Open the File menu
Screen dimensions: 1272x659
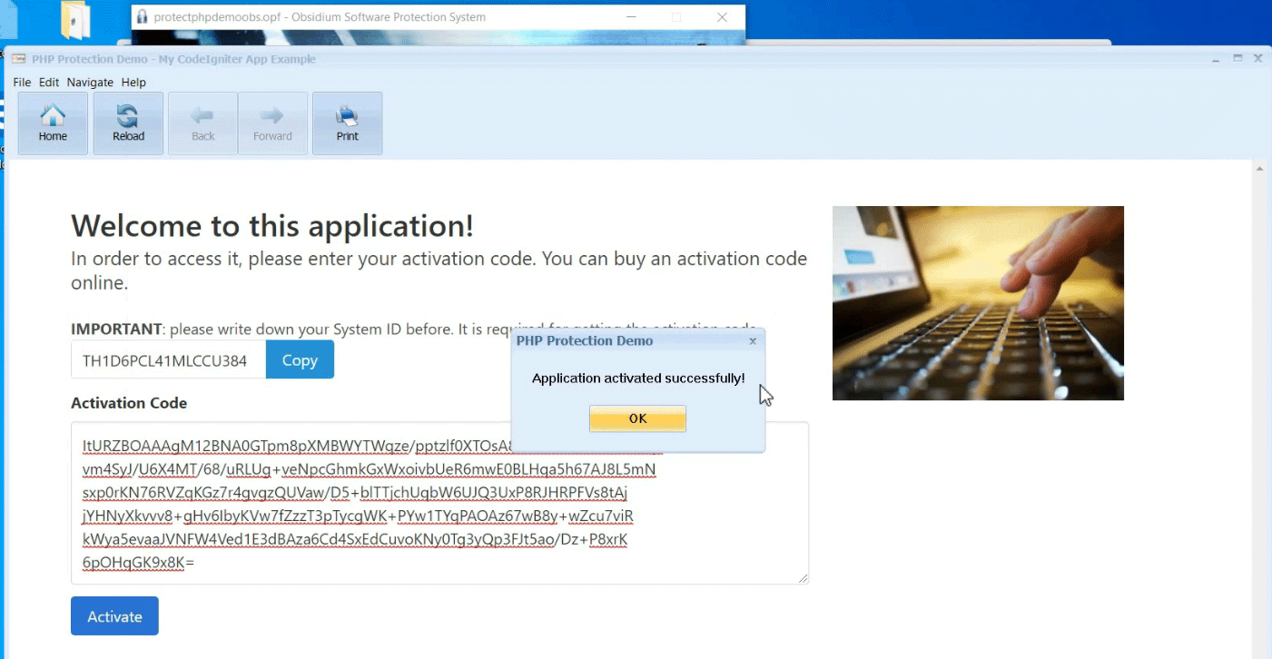[x=22, y=83]
